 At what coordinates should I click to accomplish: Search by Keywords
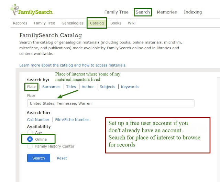point(130,87)
